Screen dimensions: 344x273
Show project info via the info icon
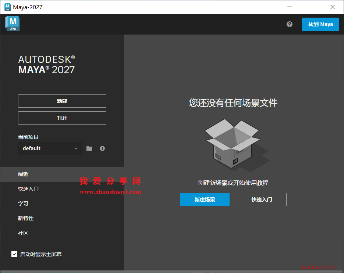point(102,148)
